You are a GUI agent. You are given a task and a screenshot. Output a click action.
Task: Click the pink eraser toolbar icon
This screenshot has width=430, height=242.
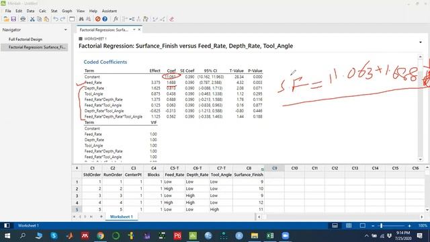pos(172,19)
